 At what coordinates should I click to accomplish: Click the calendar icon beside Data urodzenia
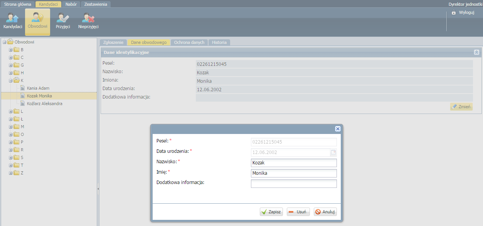333,152
